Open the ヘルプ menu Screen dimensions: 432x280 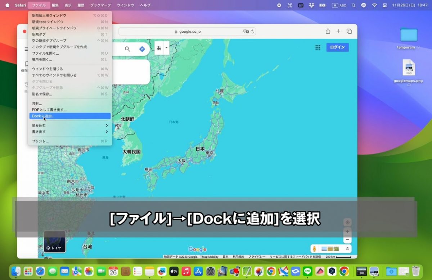(145, 5)
